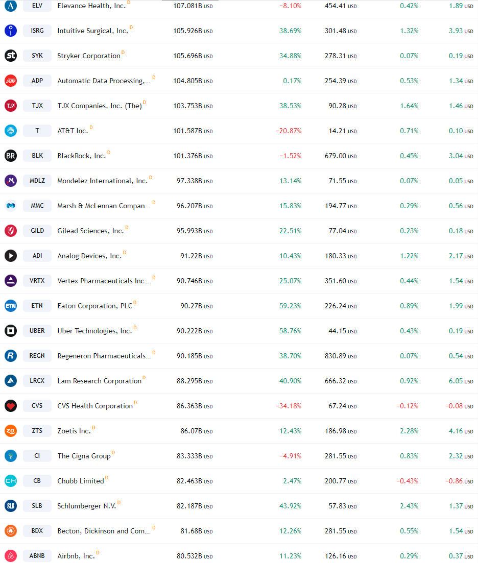478x563 pixels.
Task: Open the Chubb Limited link
Action: tap(81, 481)
